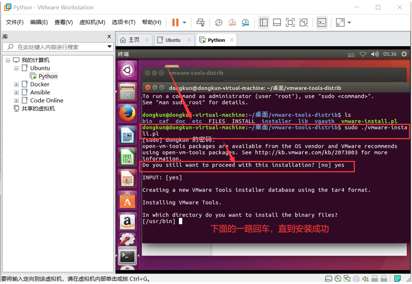Image resolution: width=412 pixels, height=284 pixels.
Task: Take a snapshot using the clock-plus icon
Action: pos(218,22)
